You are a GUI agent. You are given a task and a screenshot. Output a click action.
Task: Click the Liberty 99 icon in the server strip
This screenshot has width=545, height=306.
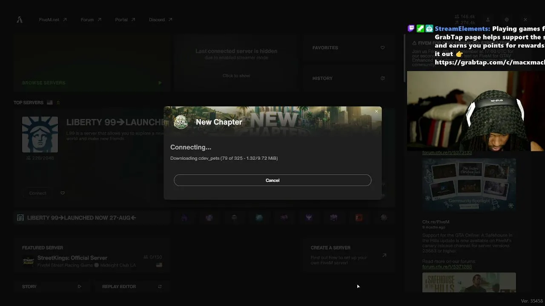[20, 218]
